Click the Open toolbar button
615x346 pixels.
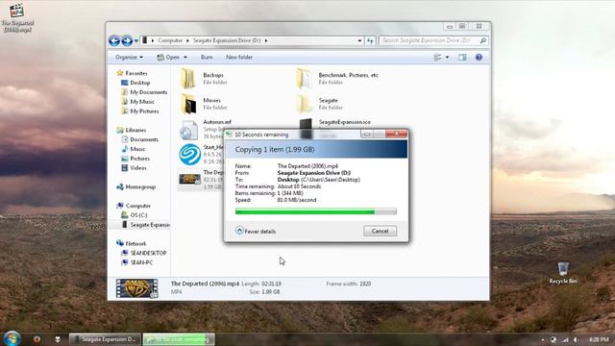click(169, 58)
